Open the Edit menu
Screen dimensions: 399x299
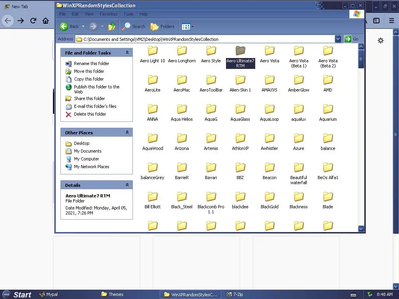click(75, 14)
